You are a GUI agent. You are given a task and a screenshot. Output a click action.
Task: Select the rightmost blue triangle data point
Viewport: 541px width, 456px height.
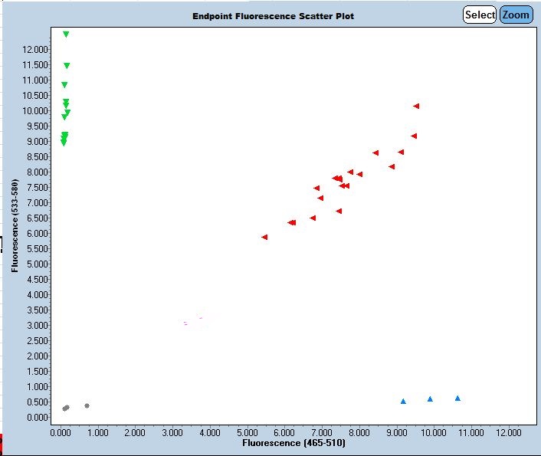(457, 398)
